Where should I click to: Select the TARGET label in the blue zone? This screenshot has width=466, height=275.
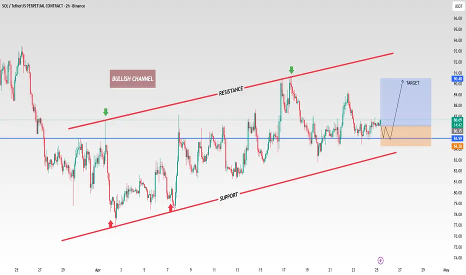[x=412, y=83]
